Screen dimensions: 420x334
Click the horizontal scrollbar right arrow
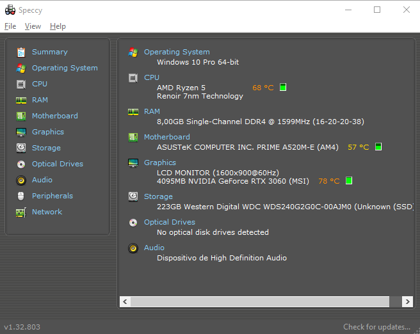point(407,301)
